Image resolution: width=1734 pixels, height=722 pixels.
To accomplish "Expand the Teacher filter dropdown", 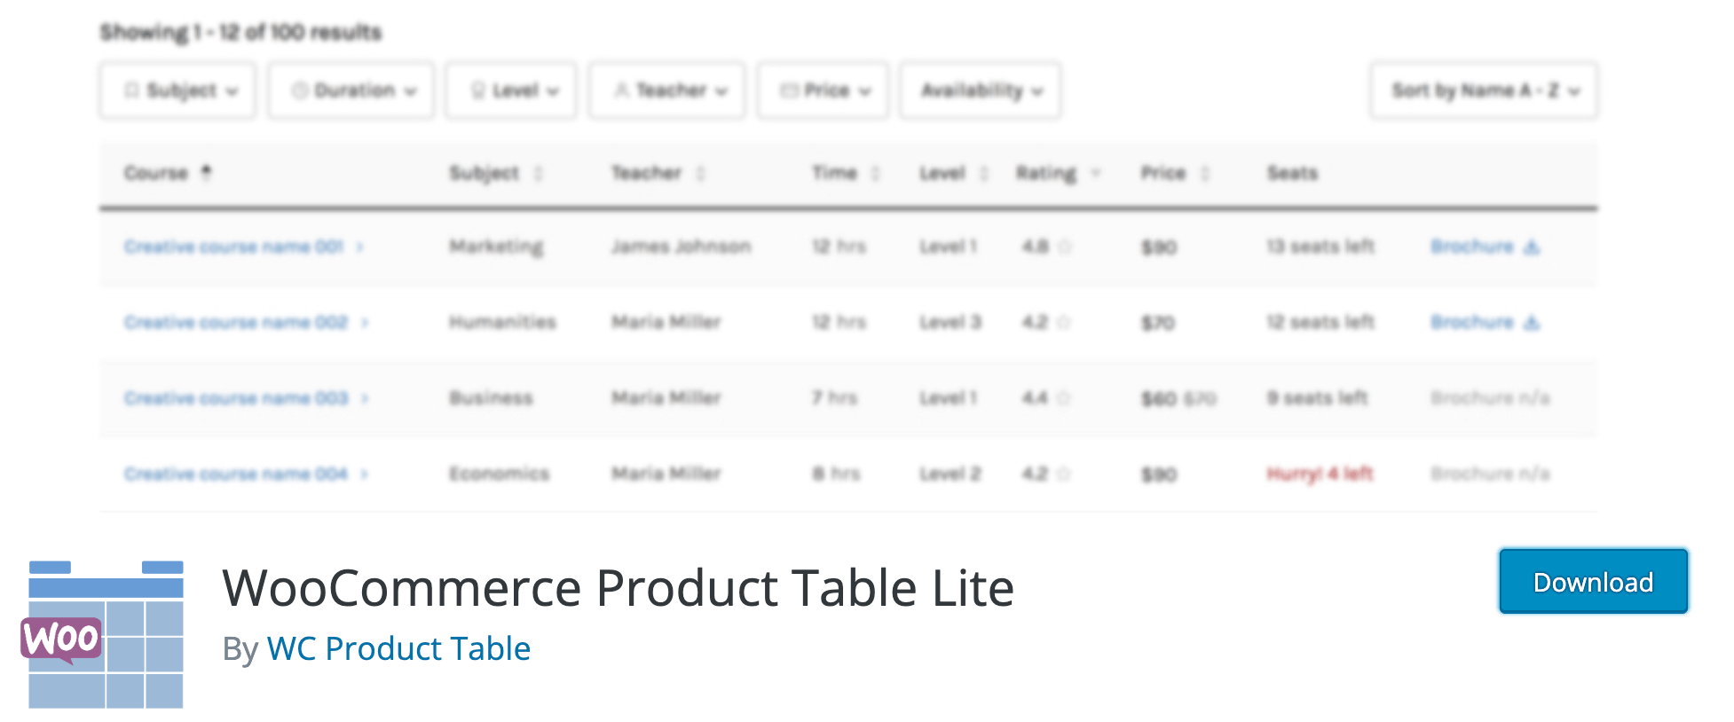I will pyautogui.click(x=667, y=90).
